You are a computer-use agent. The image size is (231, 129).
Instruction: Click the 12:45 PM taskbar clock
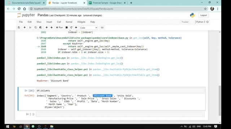tap(207, 126)
